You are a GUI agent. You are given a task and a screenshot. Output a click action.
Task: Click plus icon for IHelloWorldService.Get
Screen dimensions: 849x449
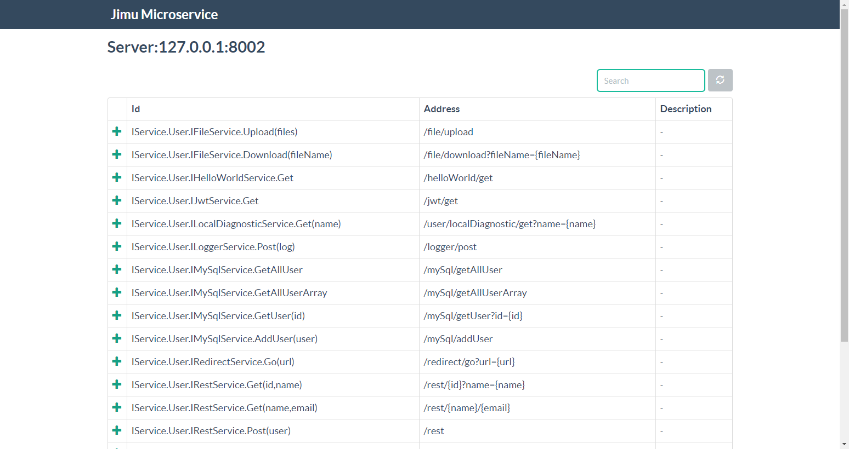coord(117,177)
